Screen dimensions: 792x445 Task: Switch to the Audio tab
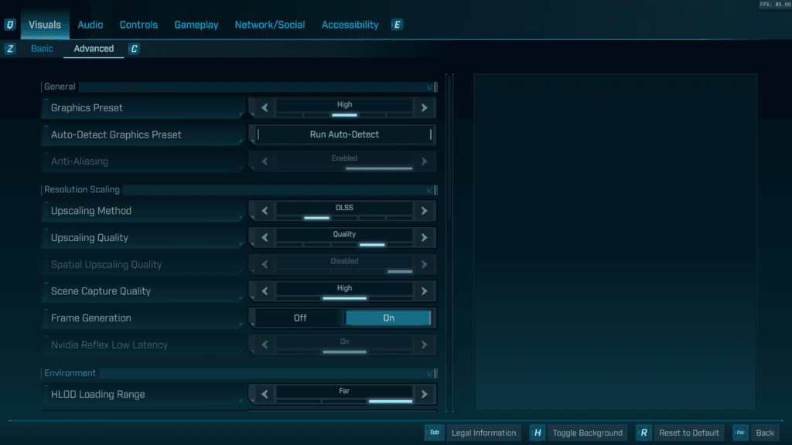(90, 24)
